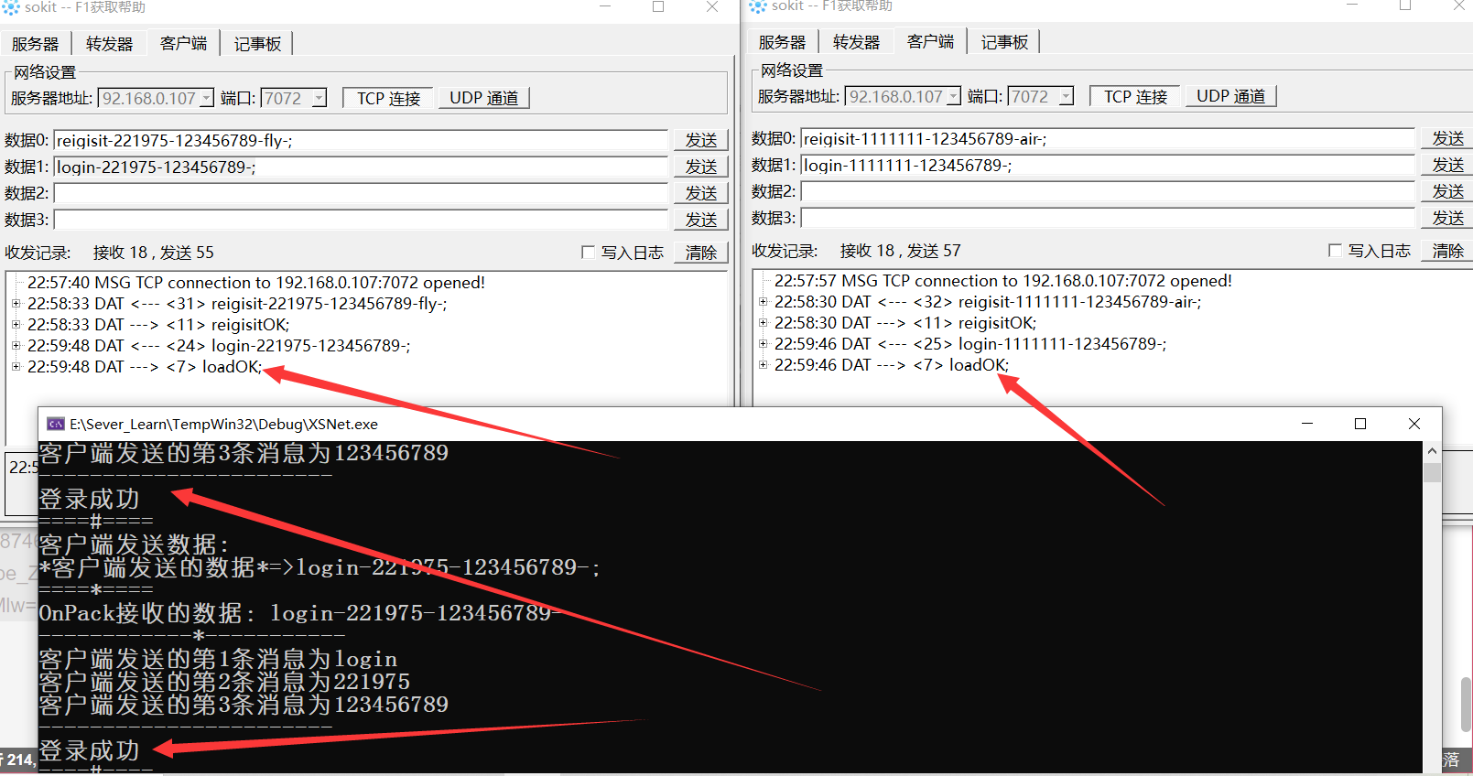
Task: Open the 记事板 tab in left sokit window
Action: (x=257, y=44)
